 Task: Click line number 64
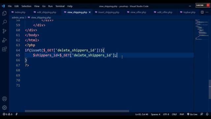18,50
